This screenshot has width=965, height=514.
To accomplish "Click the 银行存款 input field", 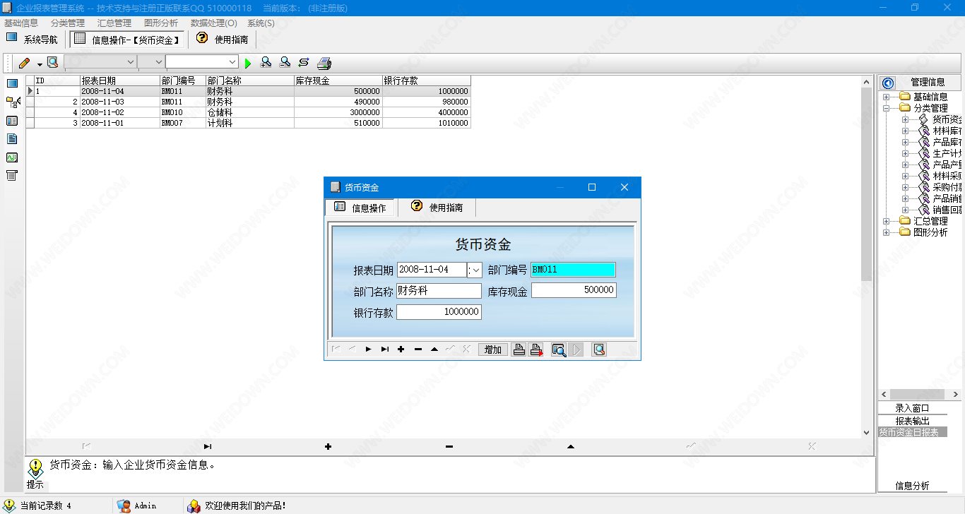I will coord(439,311).
